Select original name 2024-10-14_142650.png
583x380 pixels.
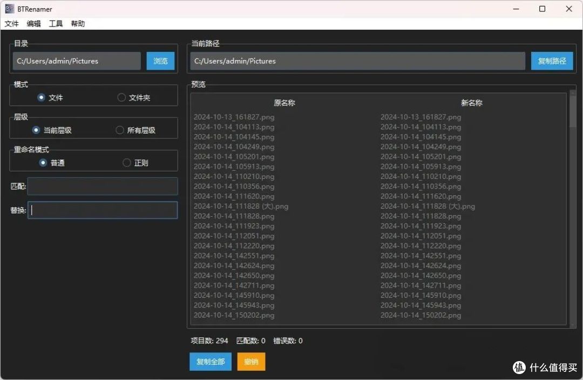tap(234, 276)
